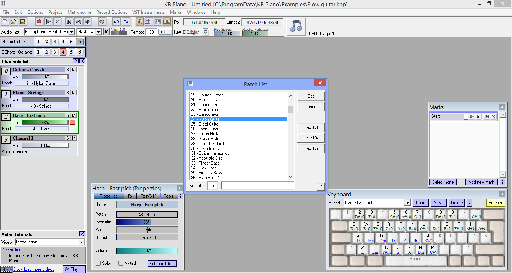Viewport: 512px width, 273px height.
Task: Open the VST Instruments menu
Action: point(149,12)
